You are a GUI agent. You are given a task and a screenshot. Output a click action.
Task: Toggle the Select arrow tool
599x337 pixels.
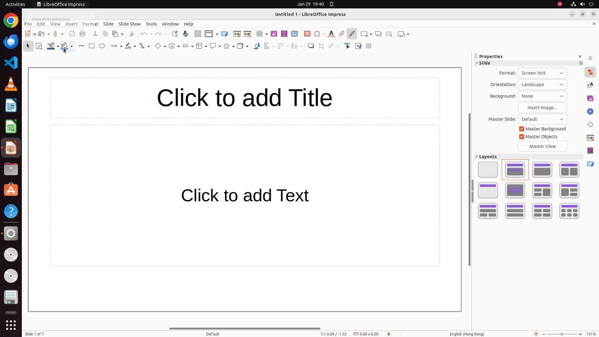click(28, 46)
